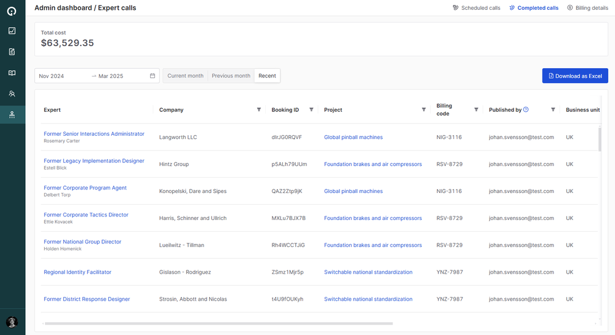Select the Previous month range option

point(231,76)
